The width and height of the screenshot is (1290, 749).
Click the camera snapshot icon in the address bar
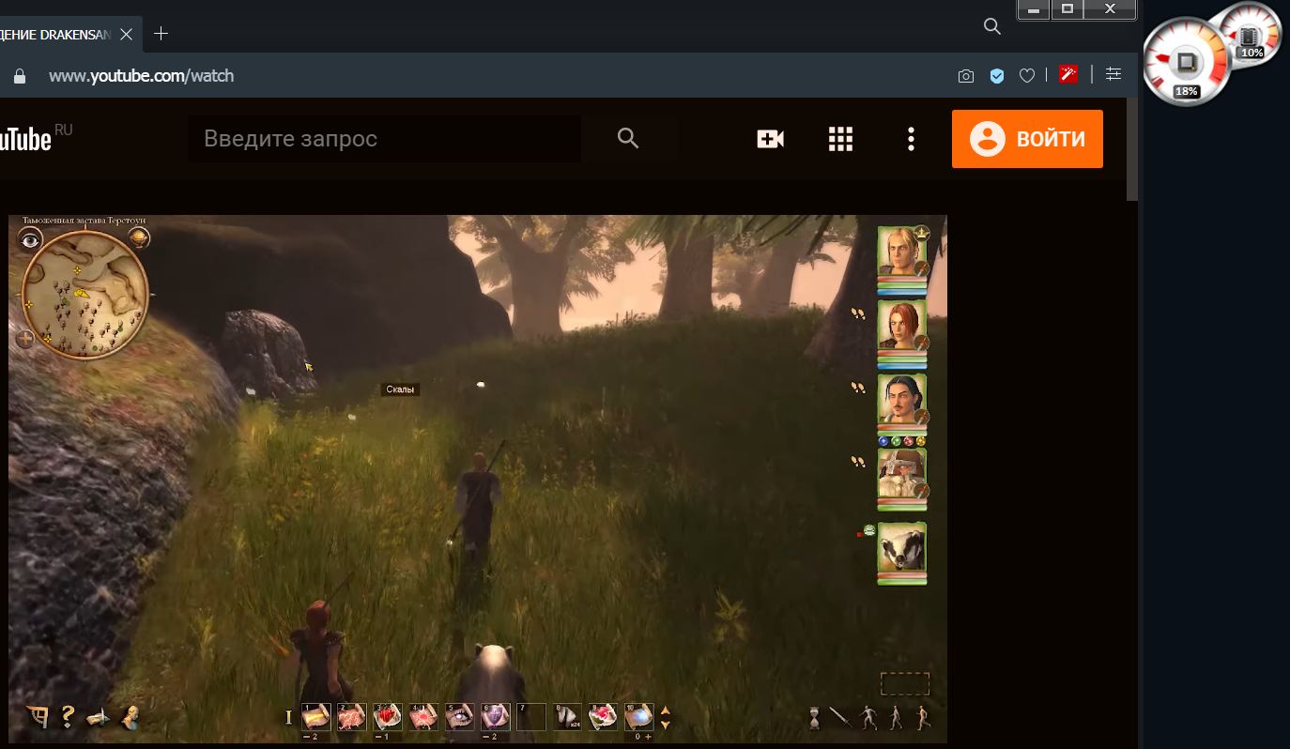(966, 76)
